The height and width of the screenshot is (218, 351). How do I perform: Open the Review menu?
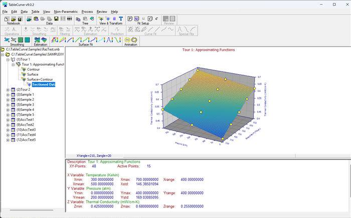pyautogui.click(x=102, y=12)
